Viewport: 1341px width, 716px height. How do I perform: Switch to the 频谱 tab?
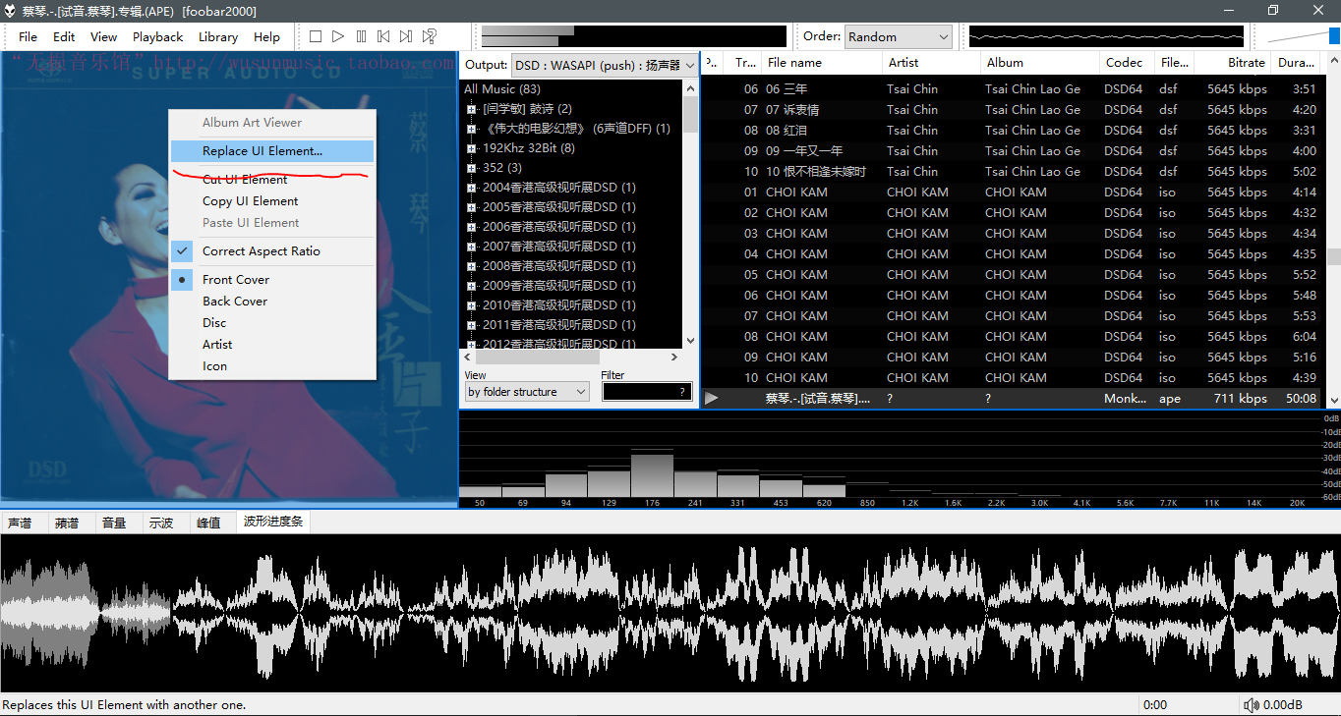point(67,523)
